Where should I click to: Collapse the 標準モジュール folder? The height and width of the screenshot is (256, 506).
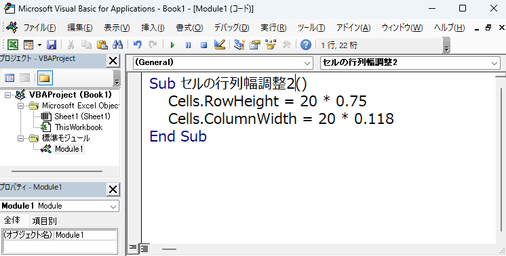click(x=20, y=138)
